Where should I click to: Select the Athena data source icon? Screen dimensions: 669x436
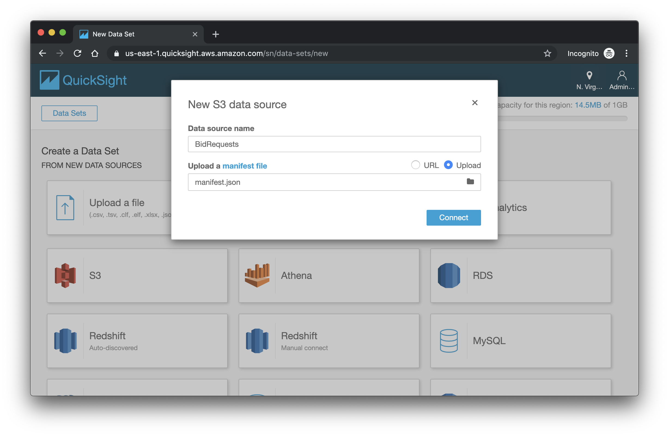(x=257, y=275)
